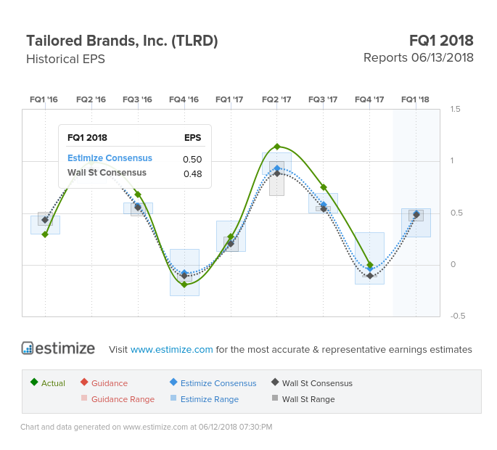
Task: Click the Historical EPS subtitle
Action: point(65,59)
